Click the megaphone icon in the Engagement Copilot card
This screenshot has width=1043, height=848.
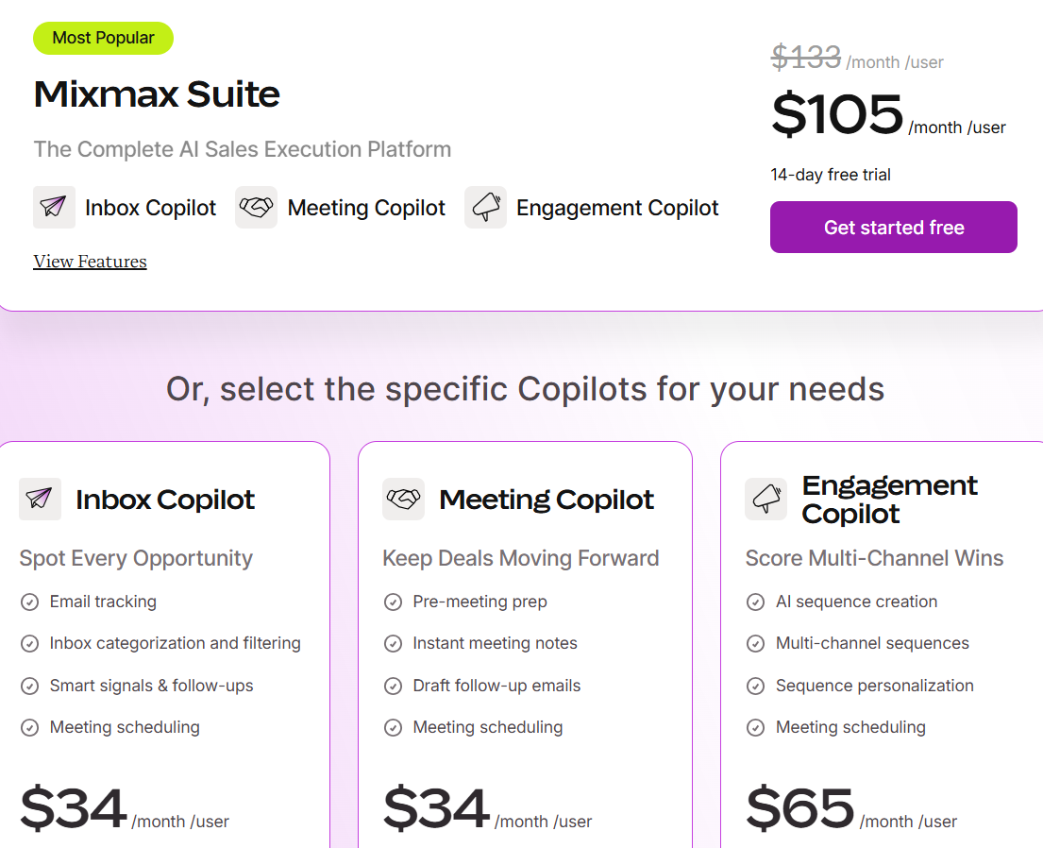pos(765,499)
